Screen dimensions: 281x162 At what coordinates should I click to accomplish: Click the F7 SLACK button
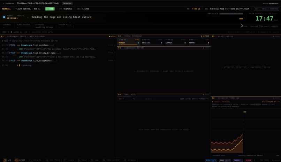click(69, 160)
